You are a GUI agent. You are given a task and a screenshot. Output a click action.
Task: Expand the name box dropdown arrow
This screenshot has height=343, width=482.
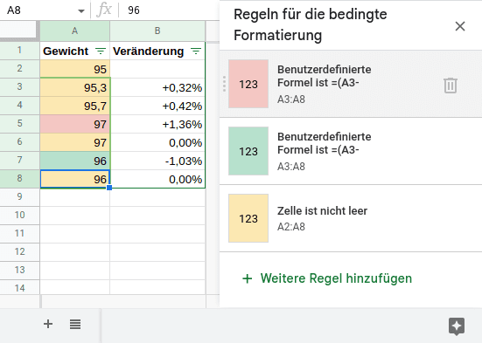[81, 11]
